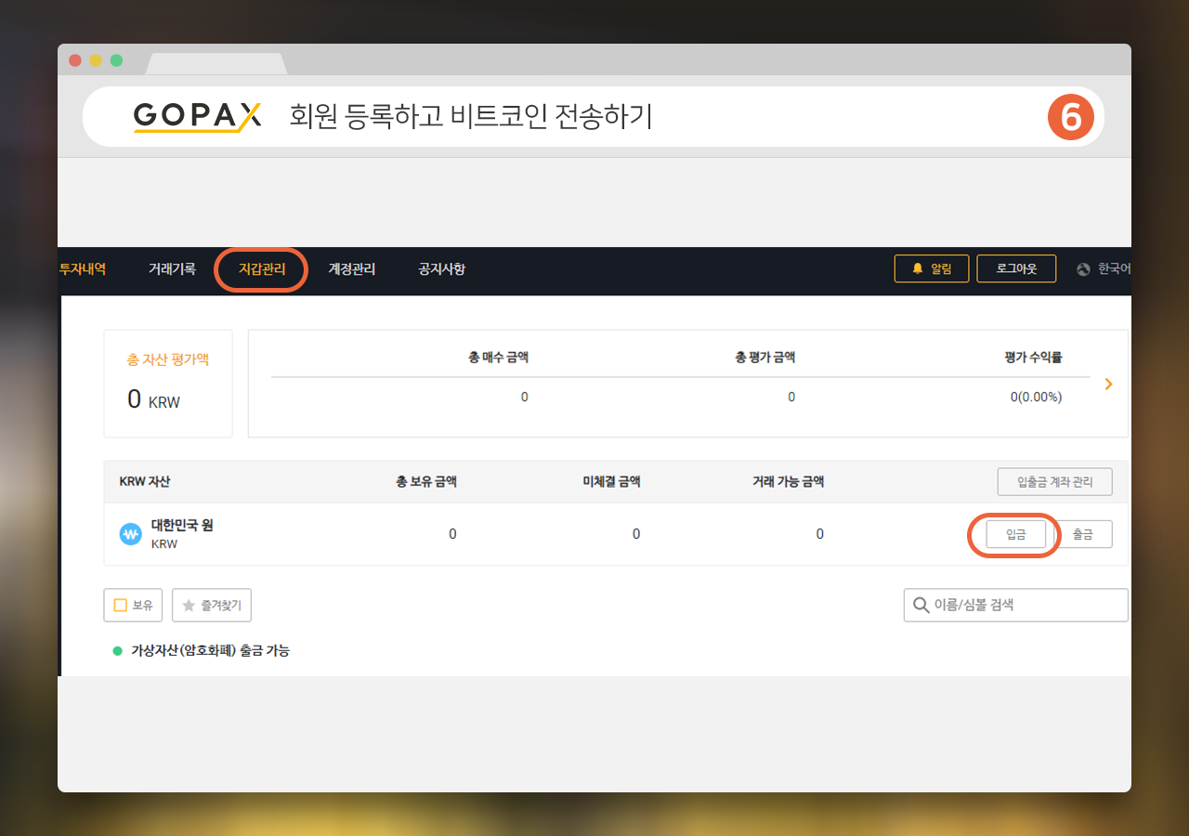Click the 0(0.00%) return value
Image resolution: width=1189 pixels, height=836 pixels.
coord(1036,397)
